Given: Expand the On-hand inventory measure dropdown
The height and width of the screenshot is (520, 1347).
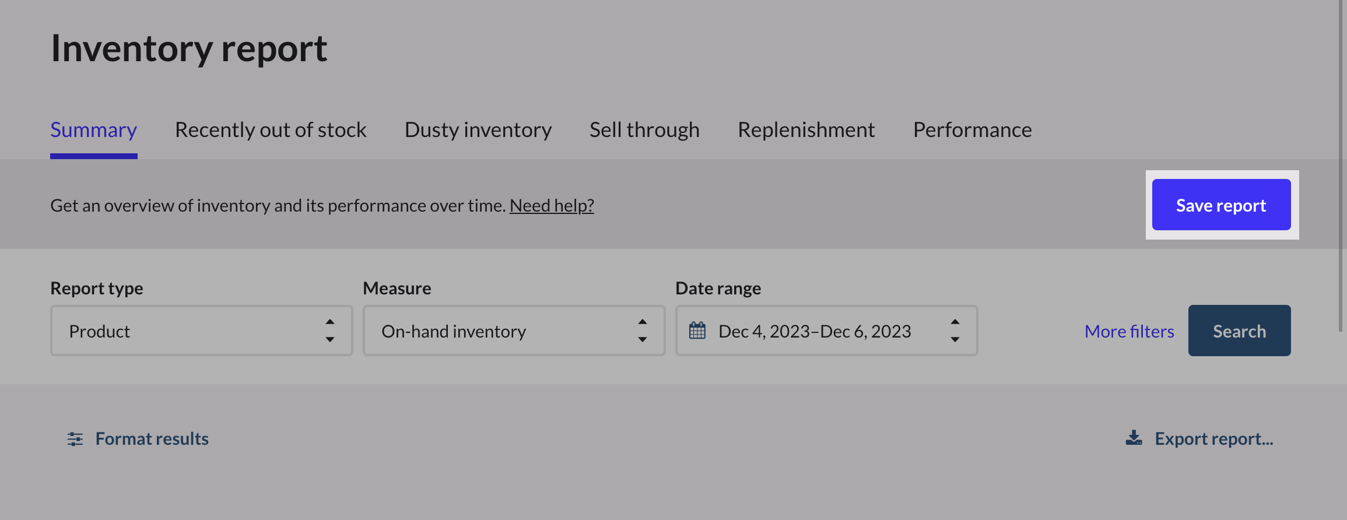Looking at the screenshot, I should point(501,331).
